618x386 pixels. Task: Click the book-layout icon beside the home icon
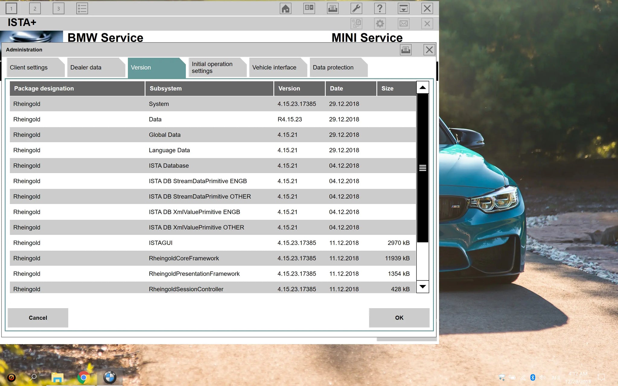(309, 8)
